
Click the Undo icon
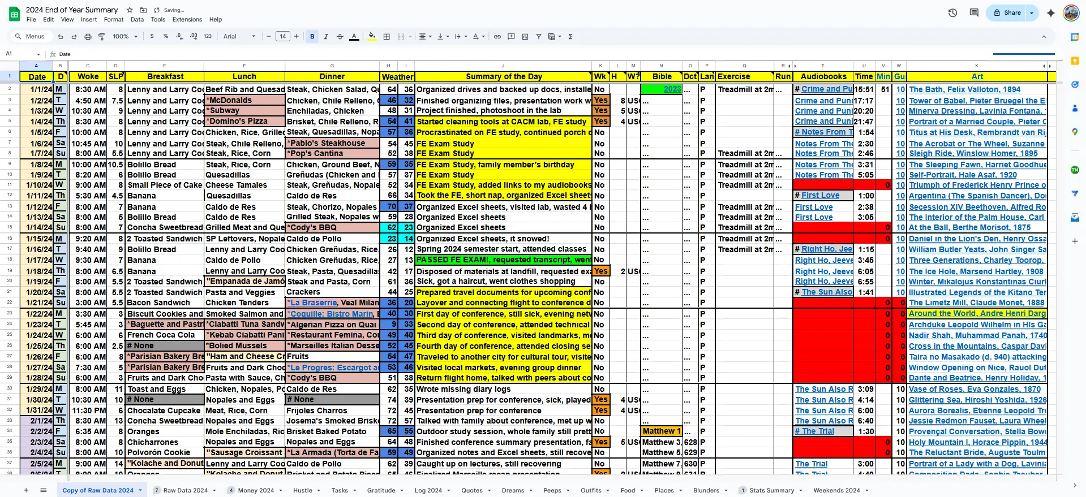(x=60, y=37)
